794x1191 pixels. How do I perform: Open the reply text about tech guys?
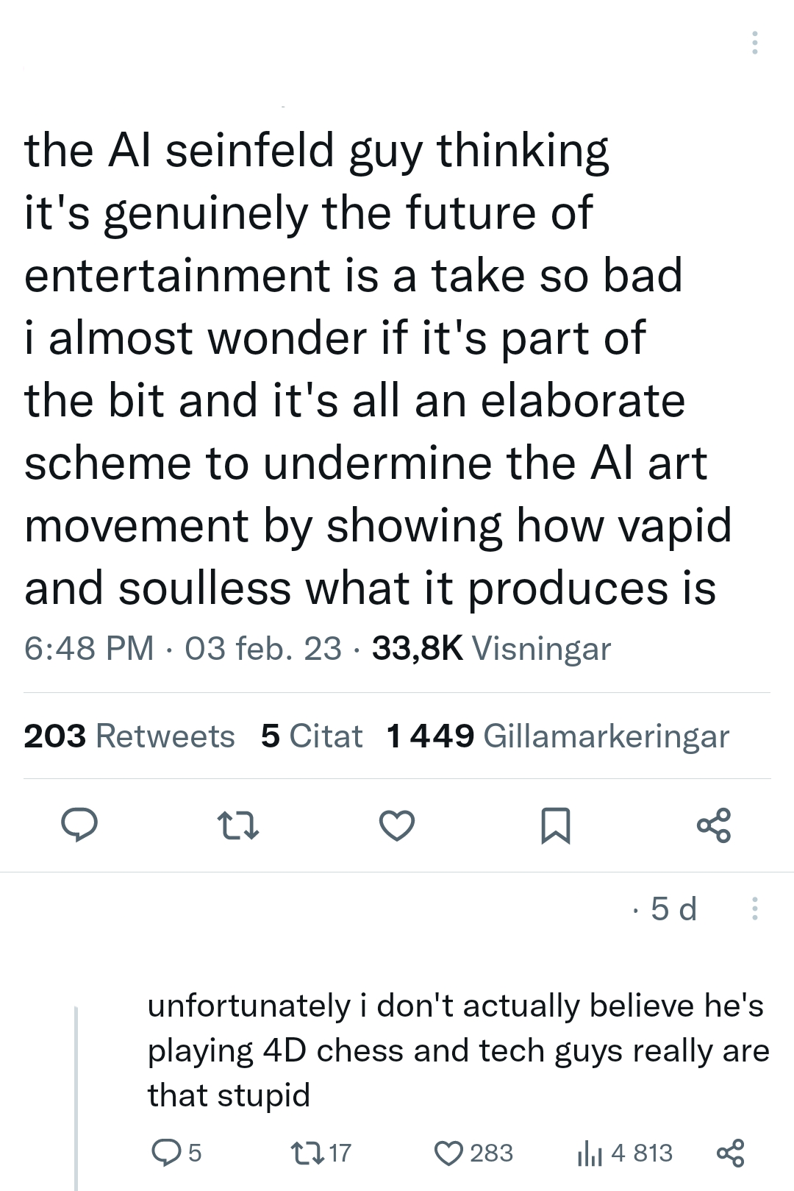(457, 1050)
